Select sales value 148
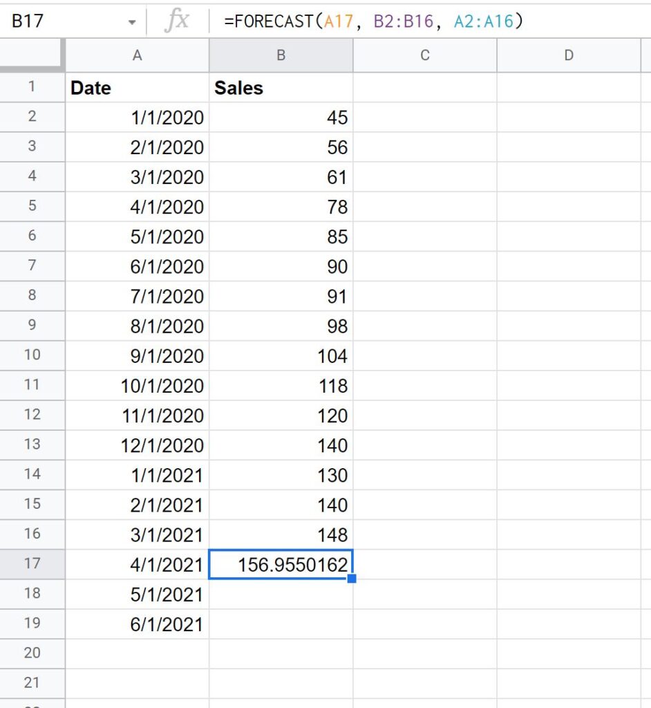This screenshot has width=651, height=708. [x=281, y=534]
